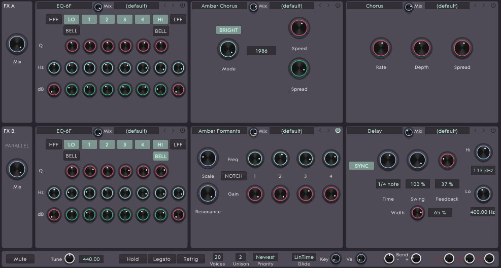501x268 pixels.
Task: Toggle the SYNC button in the Delay
Action: pyautogui.click(x=361, y=166)
